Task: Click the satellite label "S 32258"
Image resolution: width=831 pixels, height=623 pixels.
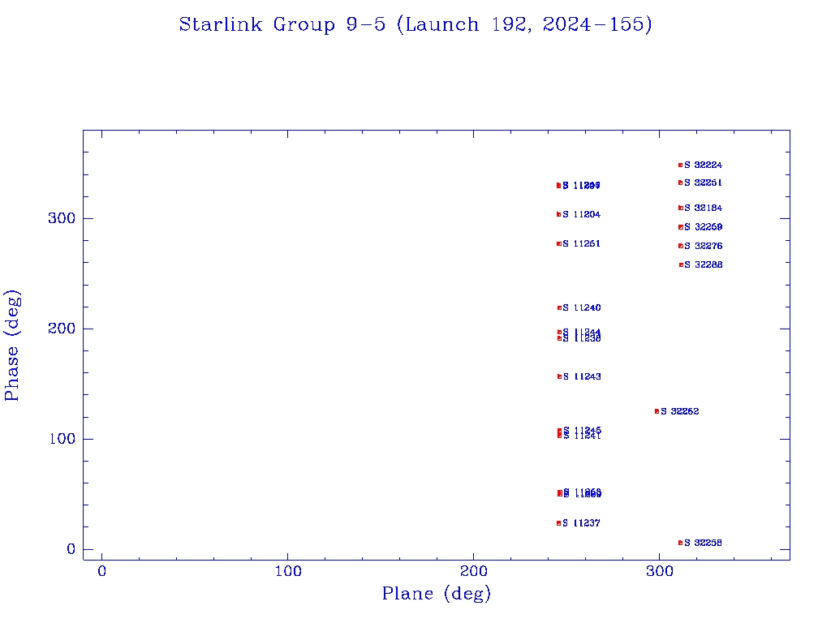Action: (x=703, y=543)
